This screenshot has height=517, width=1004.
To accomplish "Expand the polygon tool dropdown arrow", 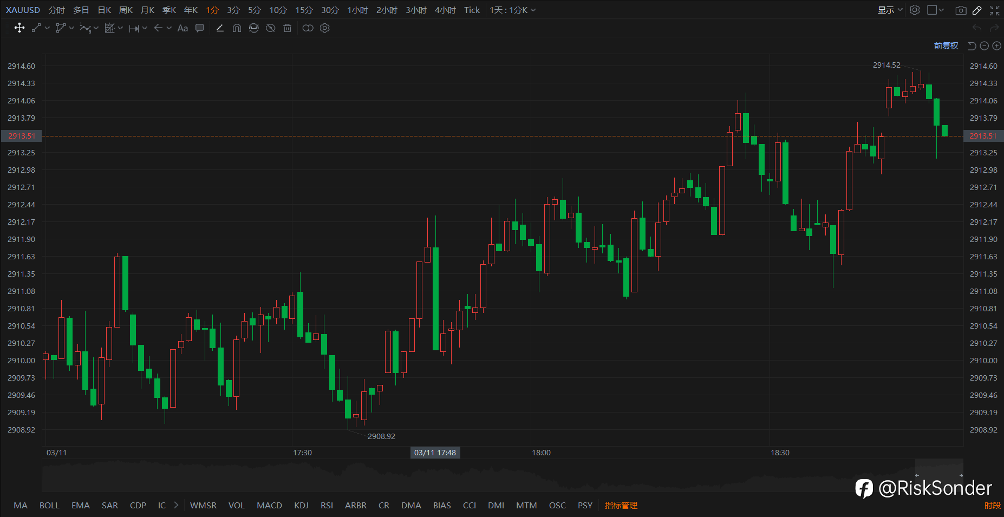I will pyautogui.click(x=71, y=28).
